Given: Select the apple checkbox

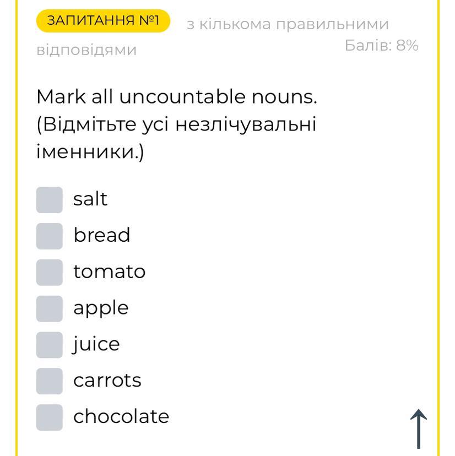Looking at the screenshot, I should point(50,308).
